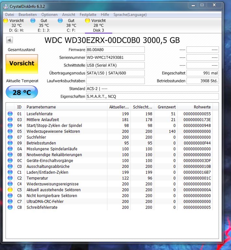The image size is (231, 250).
Task: Click raw value 0000000003DF
Action: (x=197, y=161)
